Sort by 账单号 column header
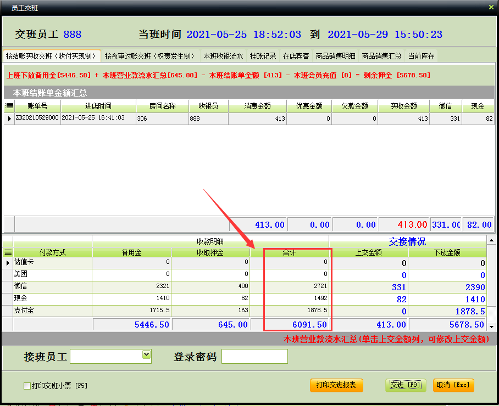This screenshot has height=406, width=499. [37, 106]
